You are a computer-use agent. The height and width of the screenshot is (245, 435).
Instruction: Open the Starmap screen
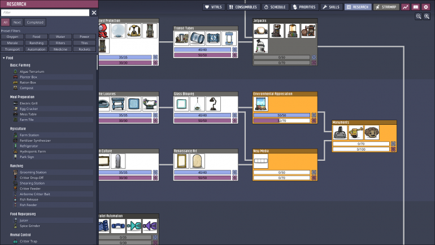[386, 7]
